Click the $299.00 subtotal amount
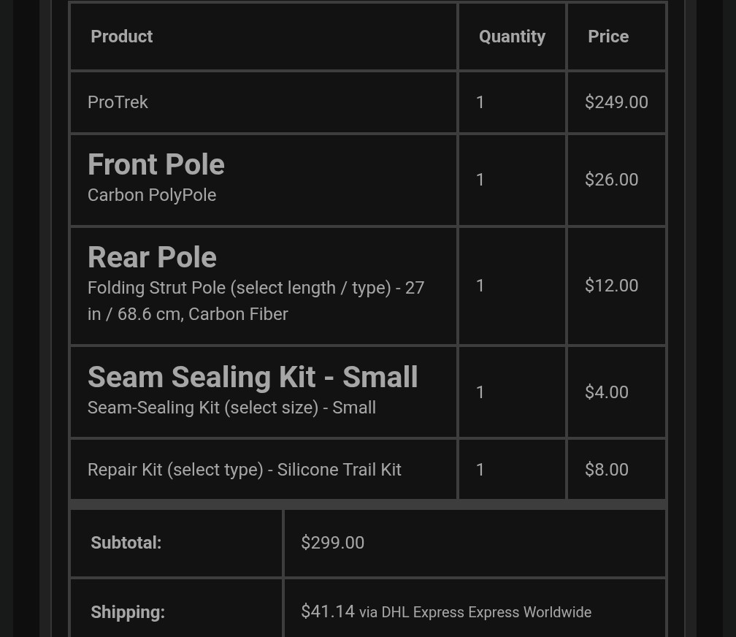 click(x=332, y=543)
